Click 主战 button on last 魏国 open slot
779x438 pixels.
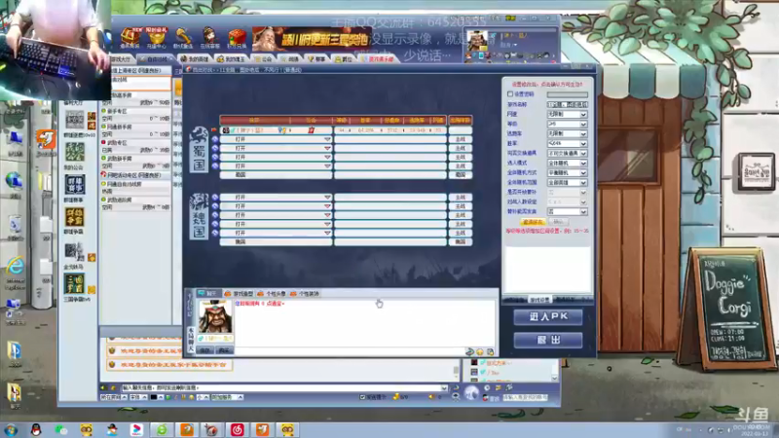pyautogui.click(x=461, y=233)
